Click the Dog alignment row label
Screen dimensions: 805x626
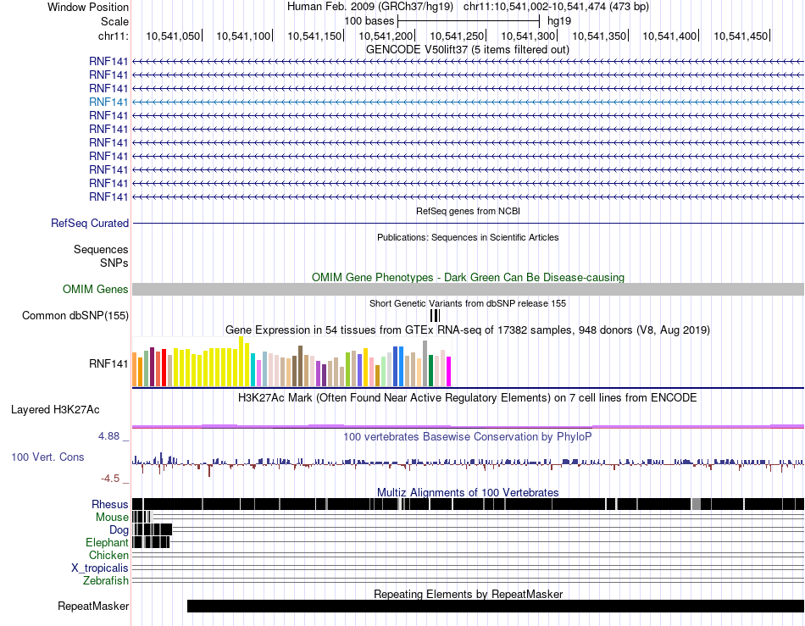pos(119,530)
